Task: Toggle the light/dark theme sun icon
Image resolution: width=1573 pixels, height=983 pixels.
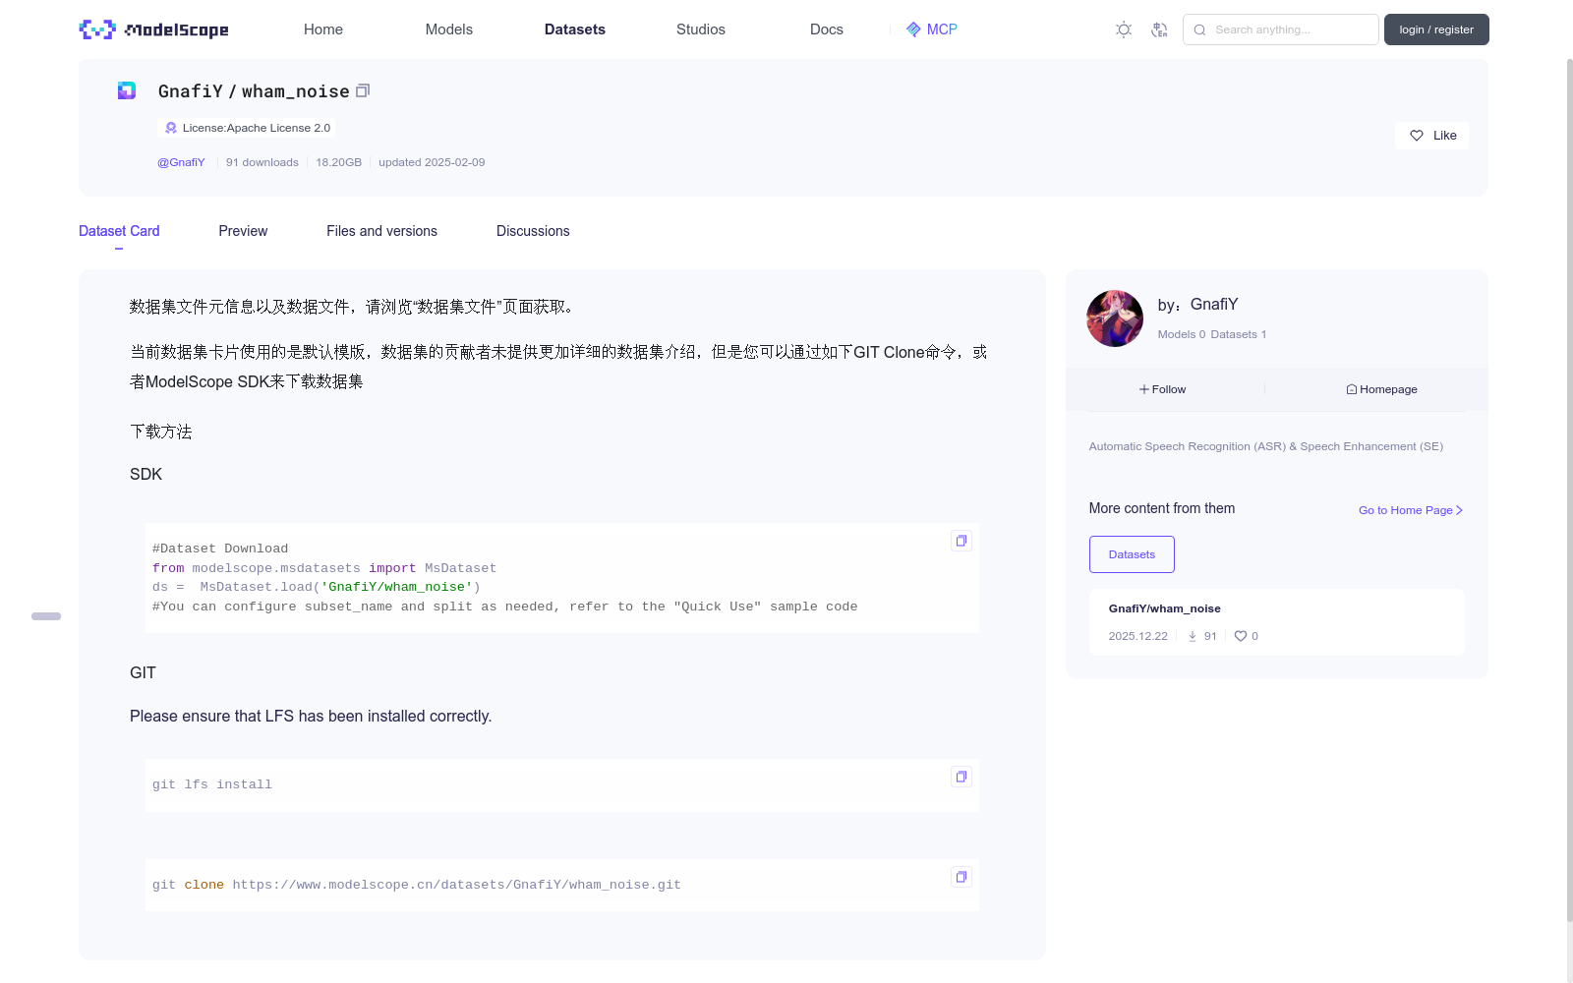Action: [1124, 29]
